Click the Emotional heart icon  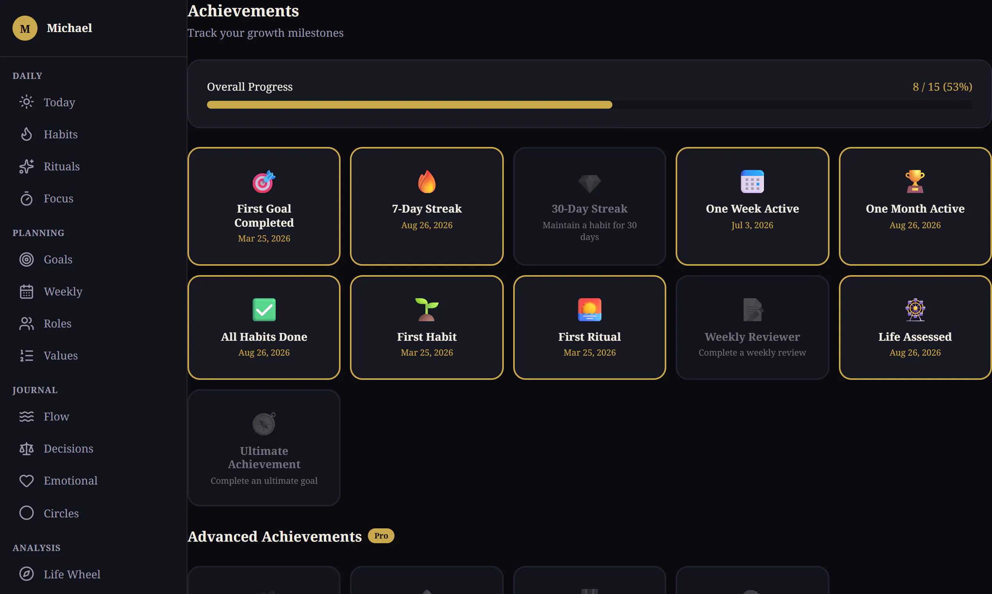click(27, 480)
